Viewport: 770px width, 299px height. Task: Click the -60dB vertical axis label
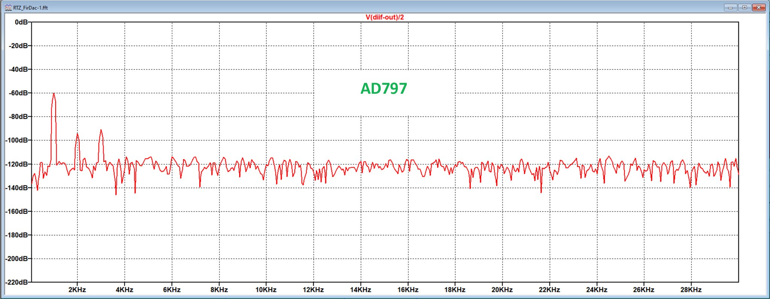(x=18, y=93)
